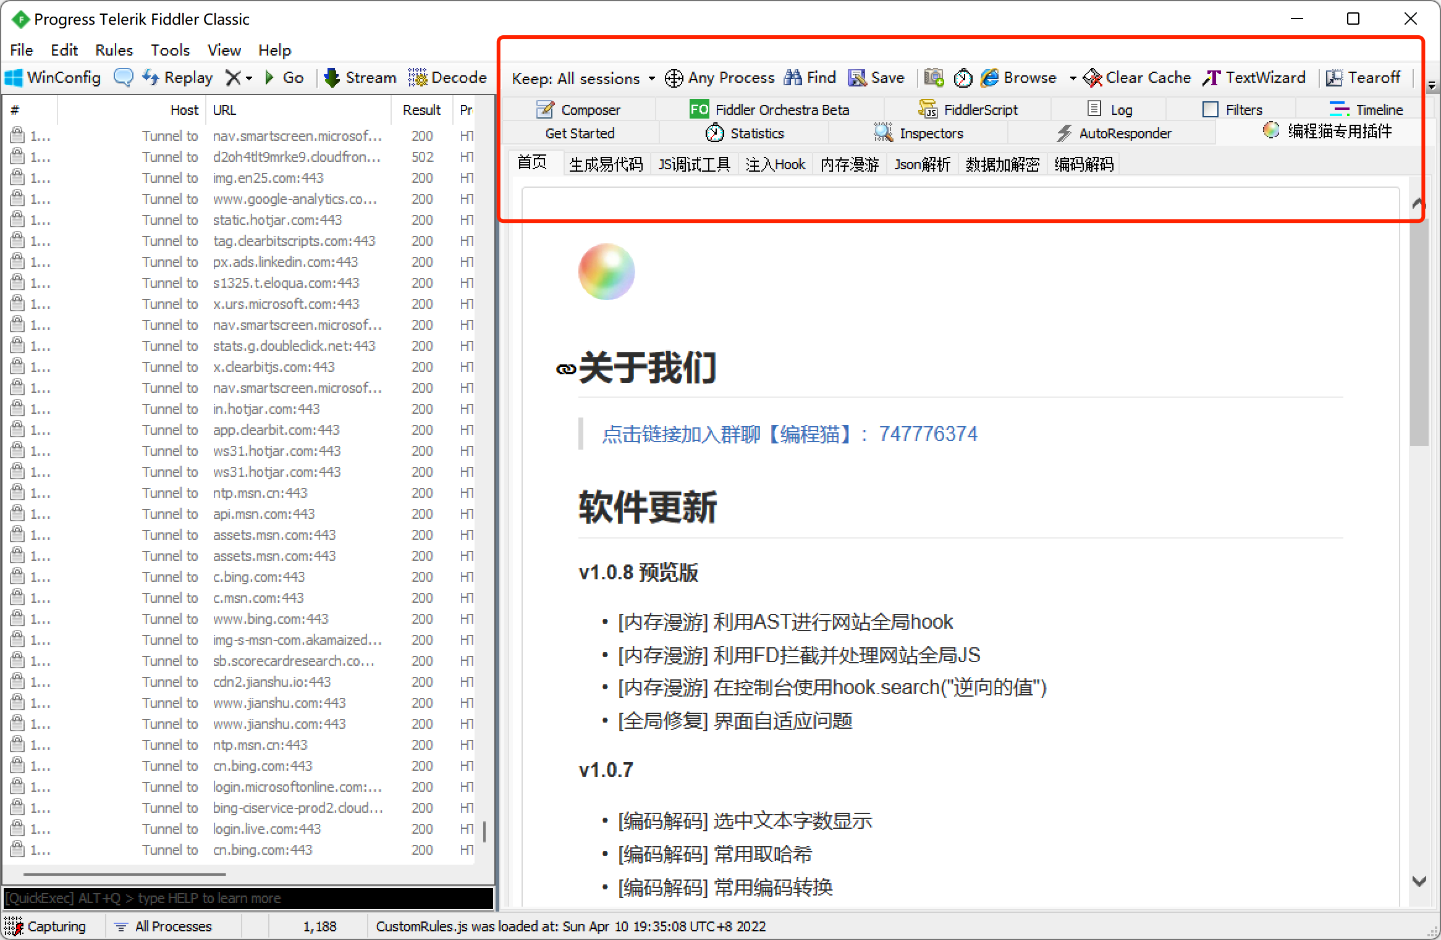Open the 编程猫 group chat link 747776374
1441x940 pixels.
789,434
